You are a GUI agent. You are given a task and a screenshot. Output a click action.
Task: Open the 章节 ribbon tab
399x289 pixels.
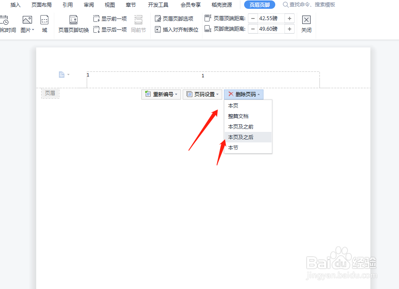tap(130, 5)
